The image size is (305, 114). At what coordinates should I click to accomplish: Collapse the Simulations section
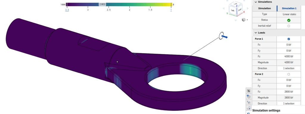[256, 2]
